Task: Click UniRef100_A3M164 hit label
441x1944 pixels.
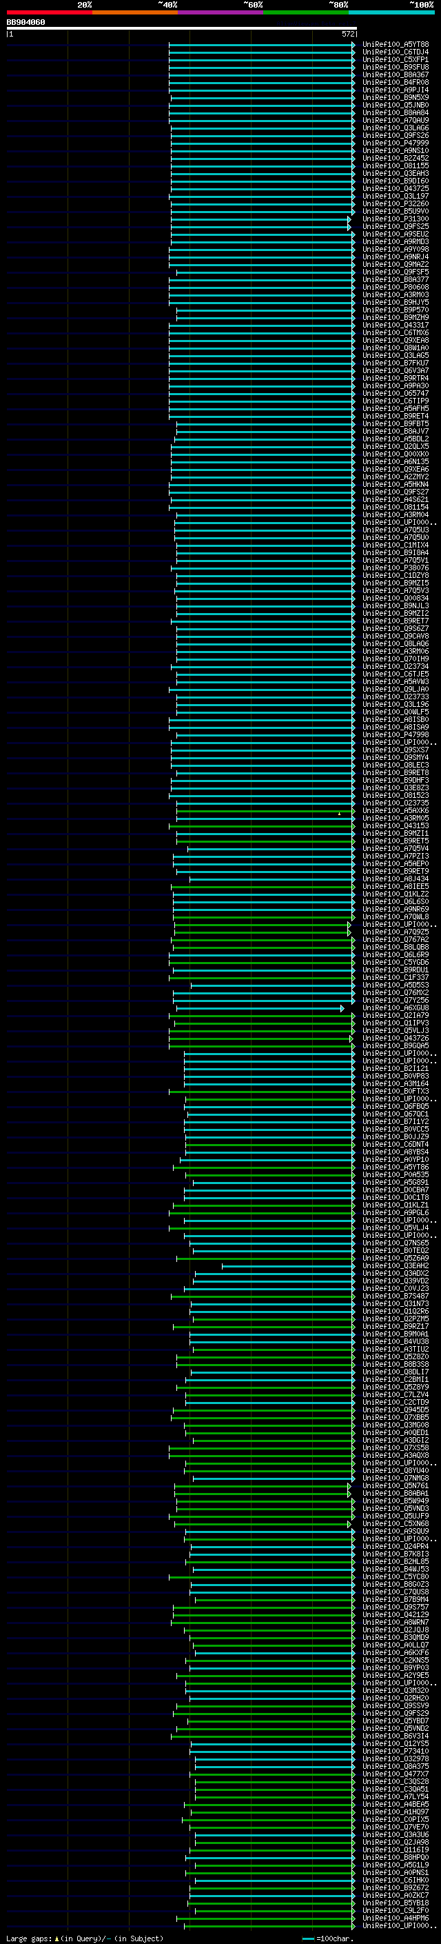Action: pyautogui.click(x=396, y=1083)
